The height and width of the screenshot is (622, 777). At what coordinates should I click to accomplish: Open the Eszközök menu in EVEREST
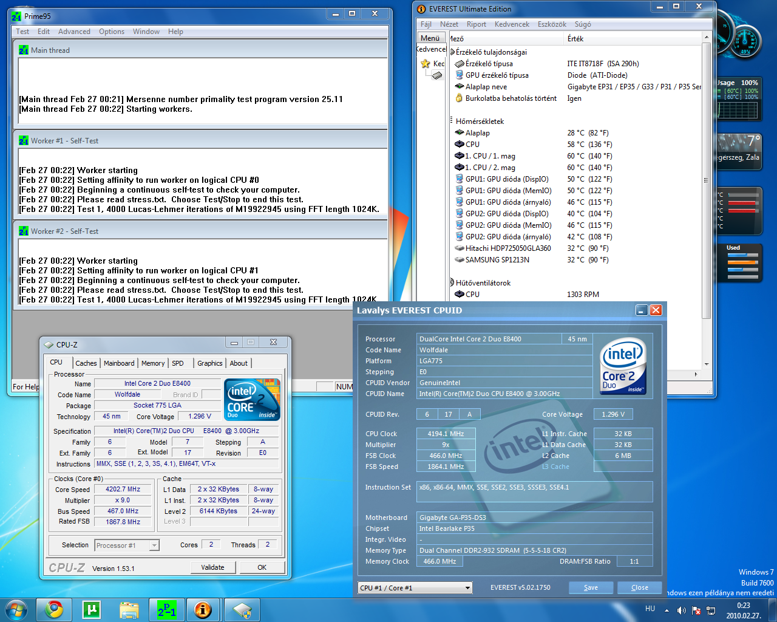click(x=552, y=24)
